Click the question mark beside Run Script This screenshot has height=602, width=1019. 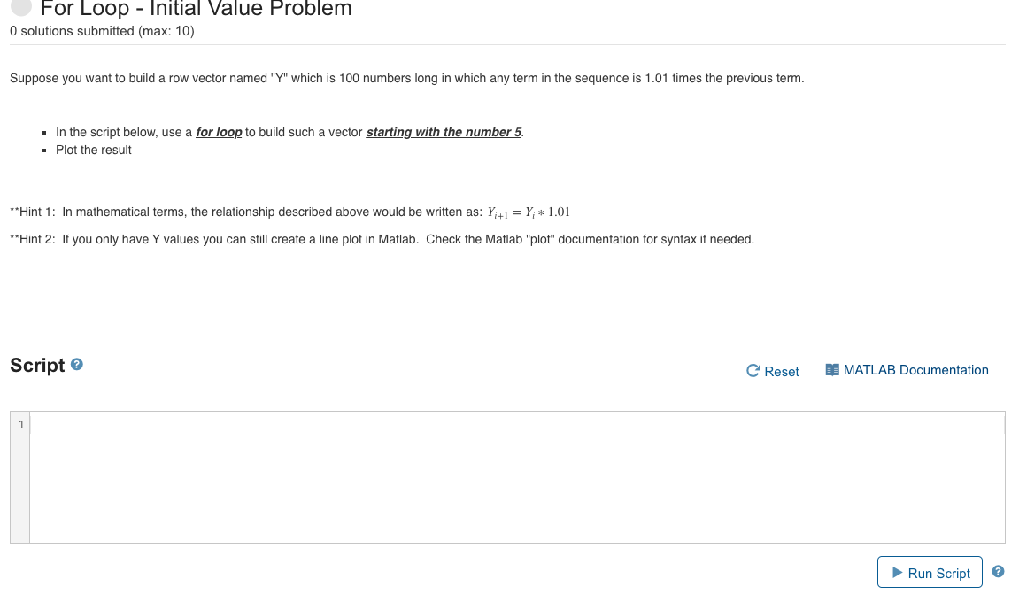click(998, 571)
